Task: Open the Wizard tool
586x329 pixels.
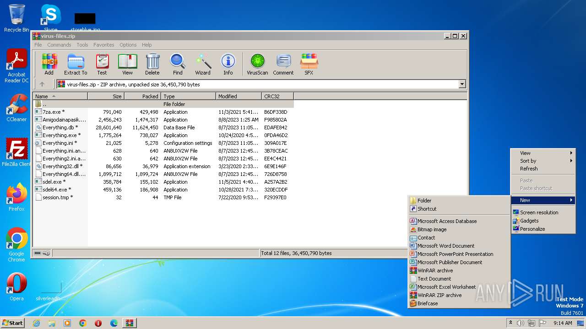Action: coord(203,64)
